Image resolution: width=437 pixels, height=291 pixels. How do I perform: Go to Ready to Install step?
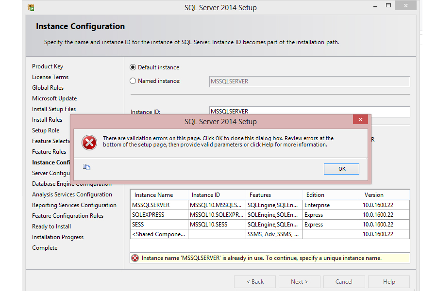tap(51, 226)
